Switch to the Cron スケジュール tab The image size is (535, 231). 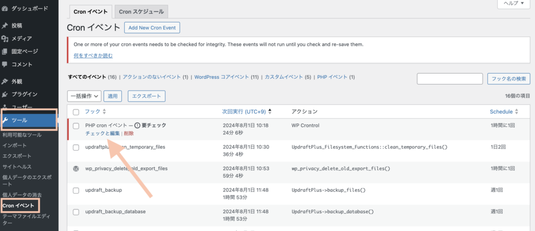tap(141, 11)
